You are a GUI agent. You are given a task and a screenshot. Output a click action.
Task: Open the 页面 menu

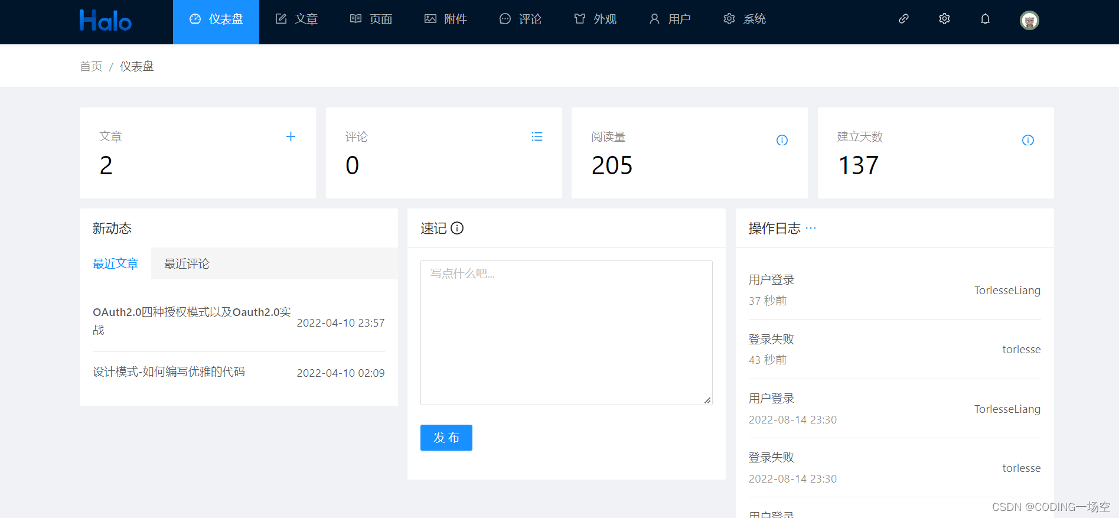pos(371,19)
